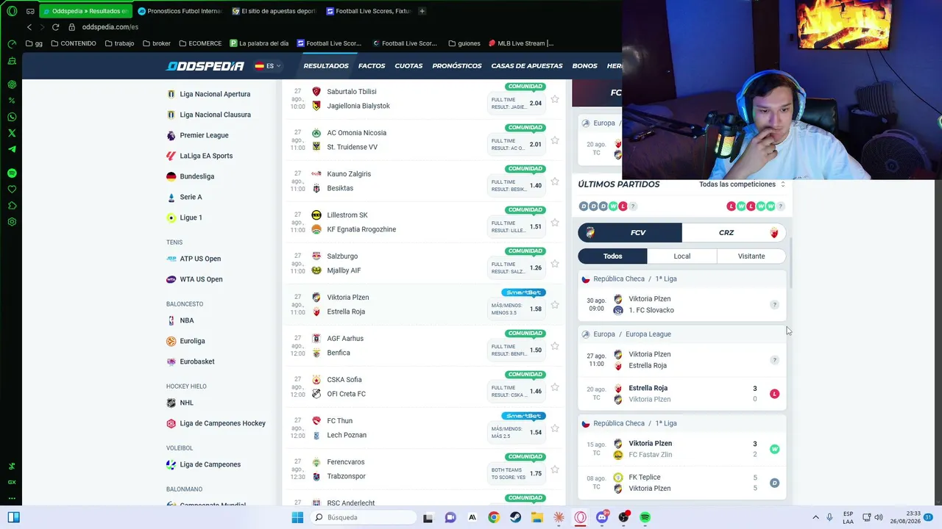942x529 pixels.
Task: Favorite the AGF Aarhus vs Benfica match
Action: pos(555,346)
